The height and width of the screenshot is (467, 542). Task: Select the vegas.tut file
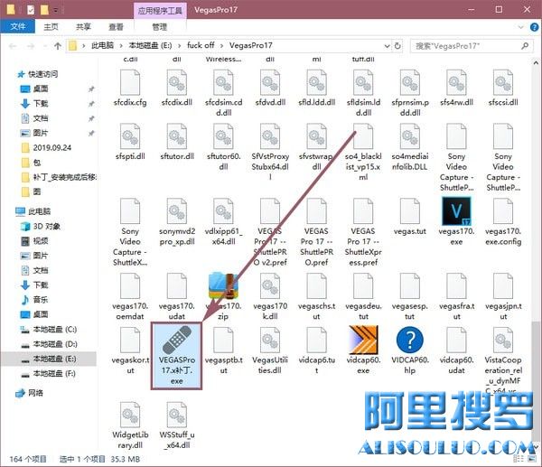click(410, 217)
